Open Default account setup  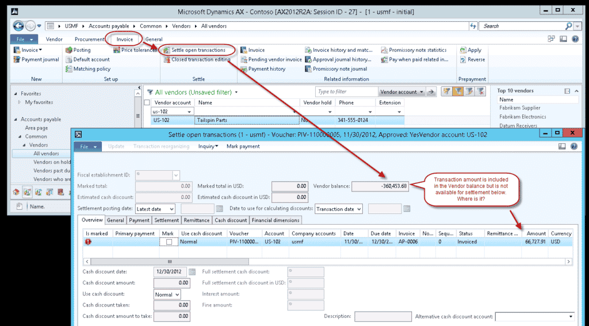point(87,59)
